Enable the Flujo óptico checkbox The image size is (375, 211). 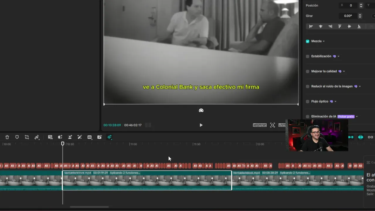[308, 102]
